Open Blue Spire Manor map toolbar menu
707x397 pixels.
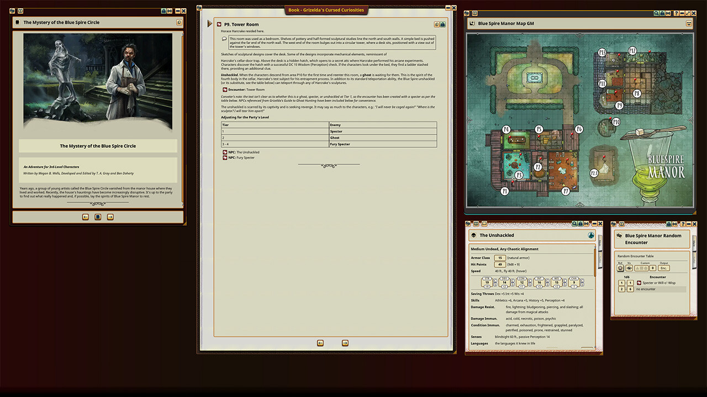689,24
